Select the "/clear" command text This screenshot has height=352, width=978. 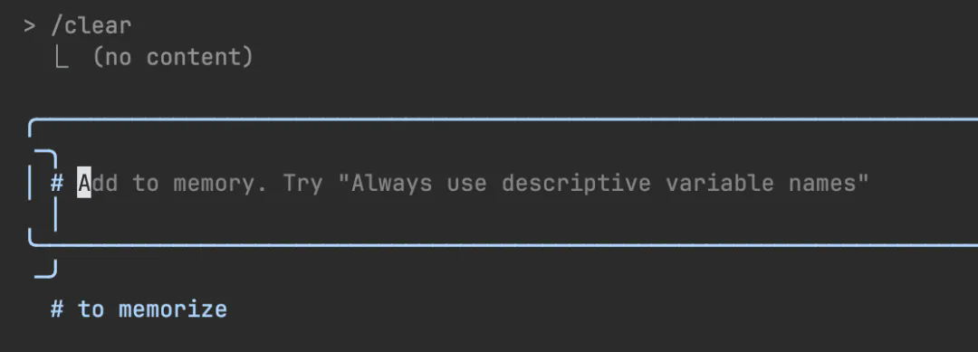tap(91, 26)
